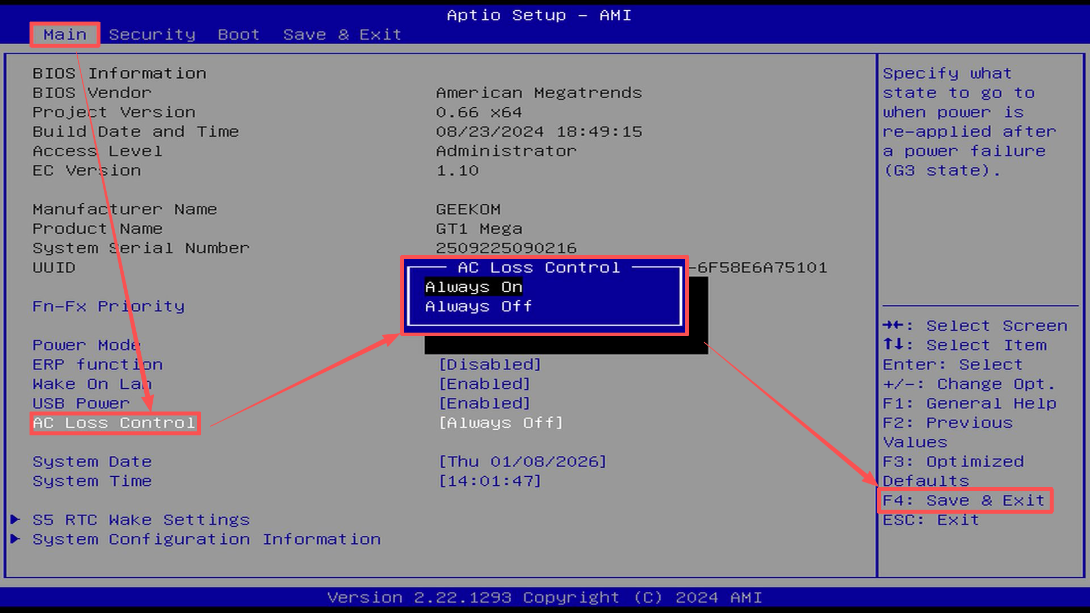
Task: Select Always On in AC Loss popup
Action: pos(473,287)
